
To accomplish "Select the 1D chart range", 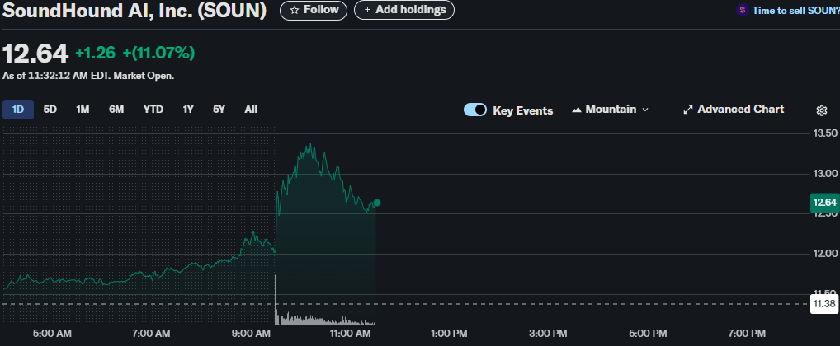I will tap(18, 110).
